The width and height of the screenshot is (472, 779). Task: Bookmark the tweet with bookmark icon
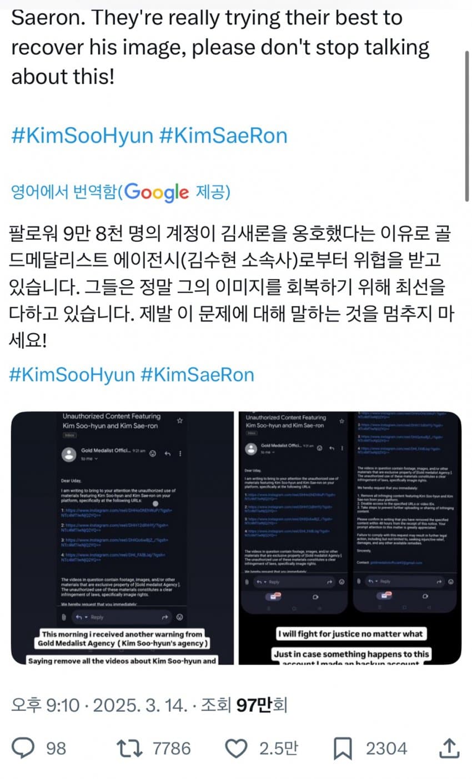click(343, 749)
